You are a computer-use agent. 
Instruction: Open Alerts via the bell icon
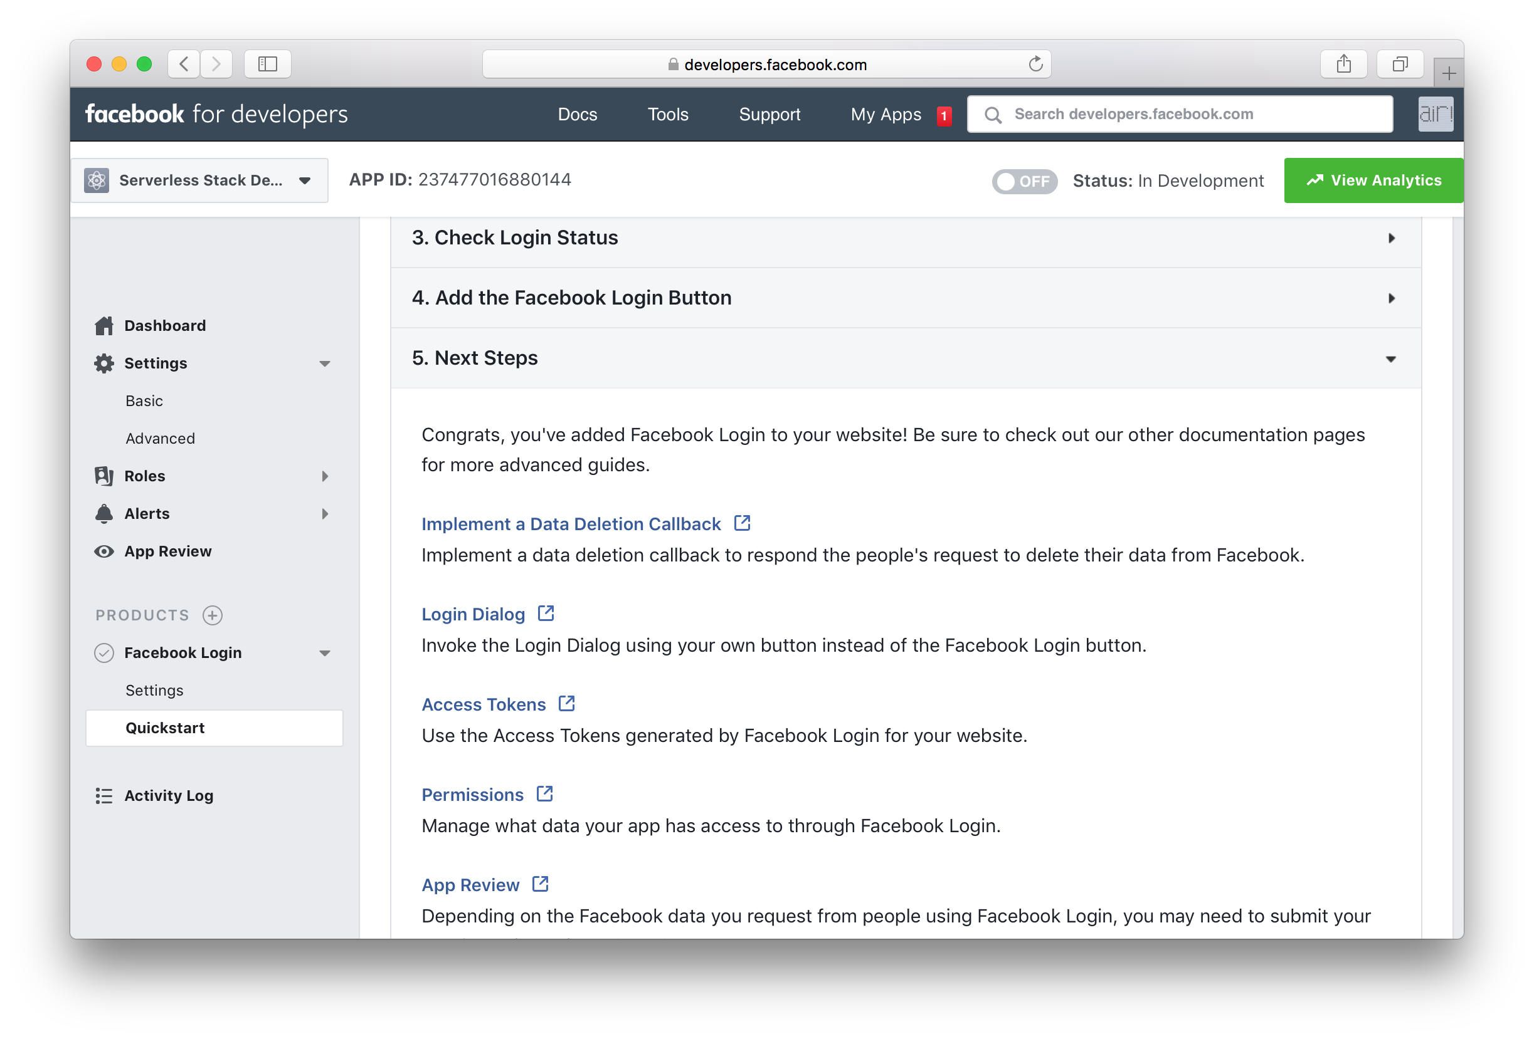103,513
